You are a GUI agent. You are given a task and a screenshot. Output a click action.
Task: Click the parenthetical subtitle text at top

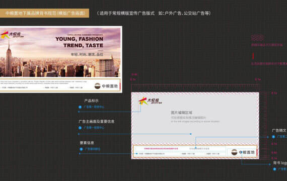coord(154,13)
